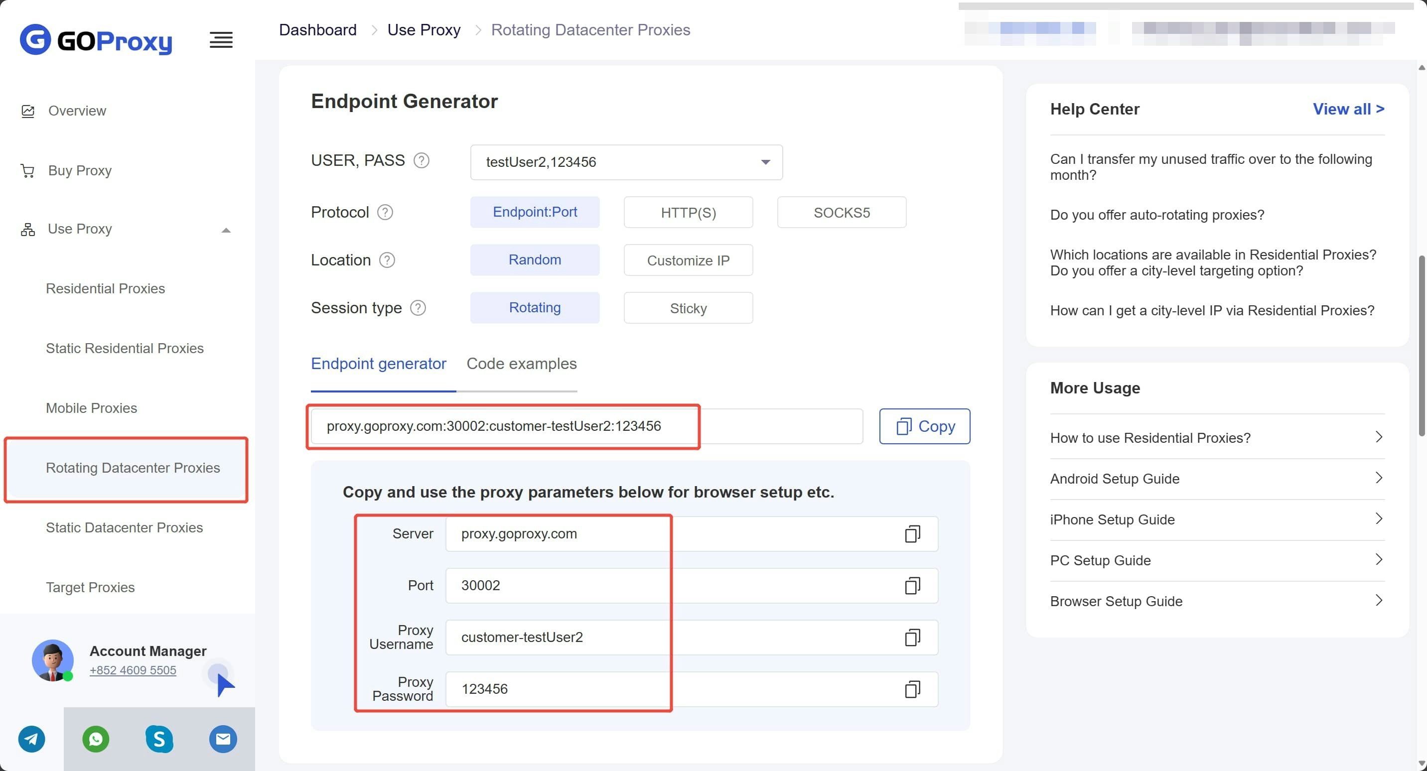Open Skype contact icon
1427x771 pixels.
click(x=159, y=739)
